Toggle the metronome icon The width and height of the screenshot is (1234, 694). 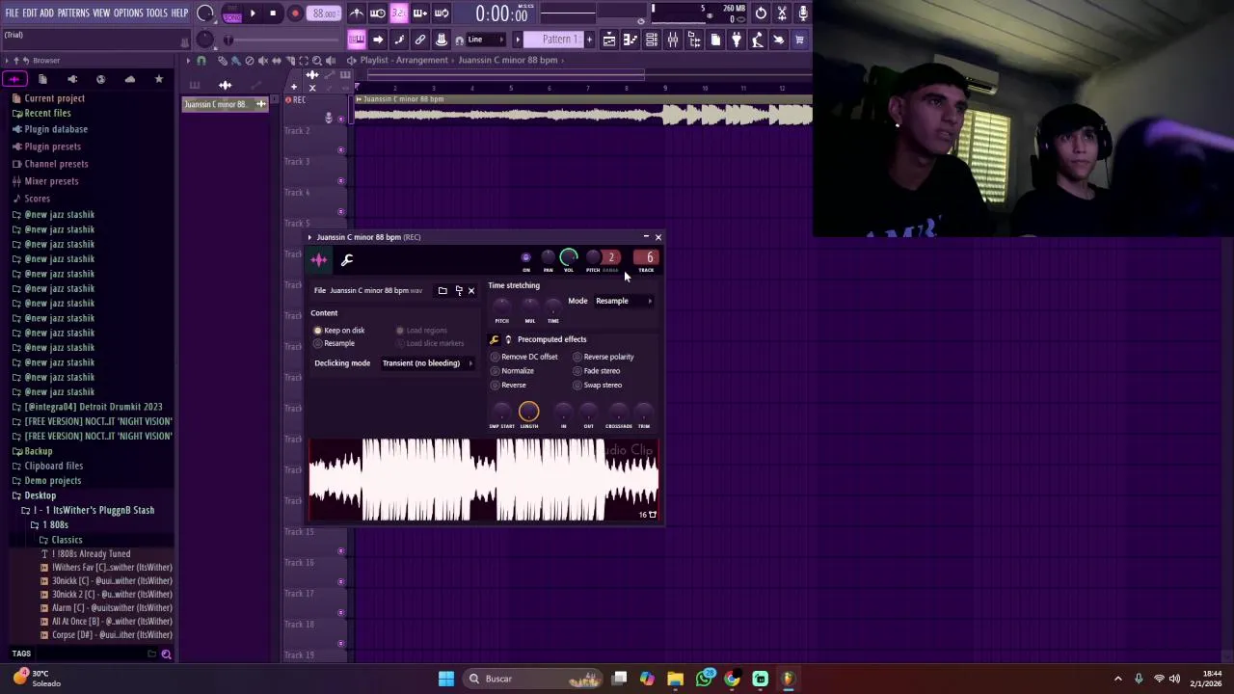coord(357,13)
